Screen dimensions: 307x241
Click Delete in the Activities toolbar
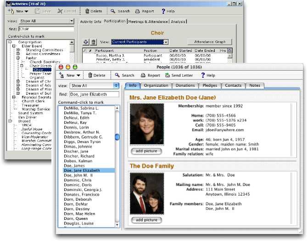[93, 11]
